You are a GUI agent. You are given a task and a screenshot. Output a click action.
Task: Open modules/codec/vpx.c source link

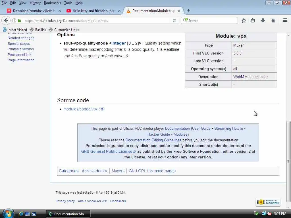click(84, 109)
